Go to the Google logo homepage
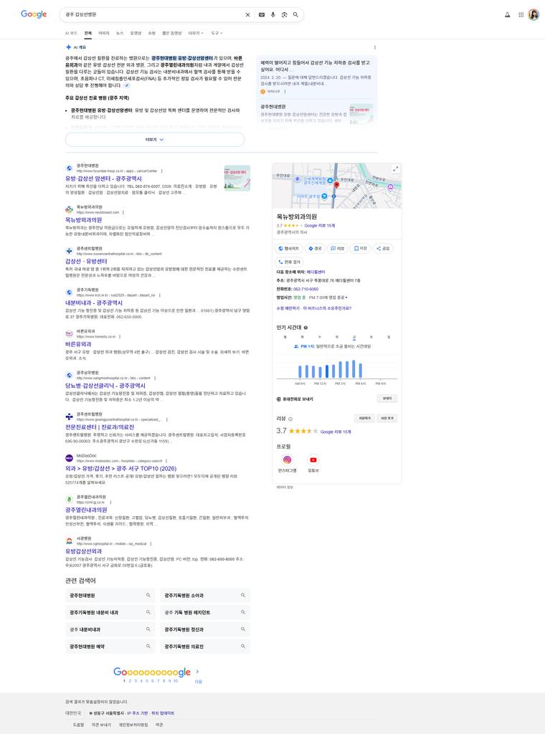Image resolution: width=545 pixels, height=734 pixels. [34, 14]
